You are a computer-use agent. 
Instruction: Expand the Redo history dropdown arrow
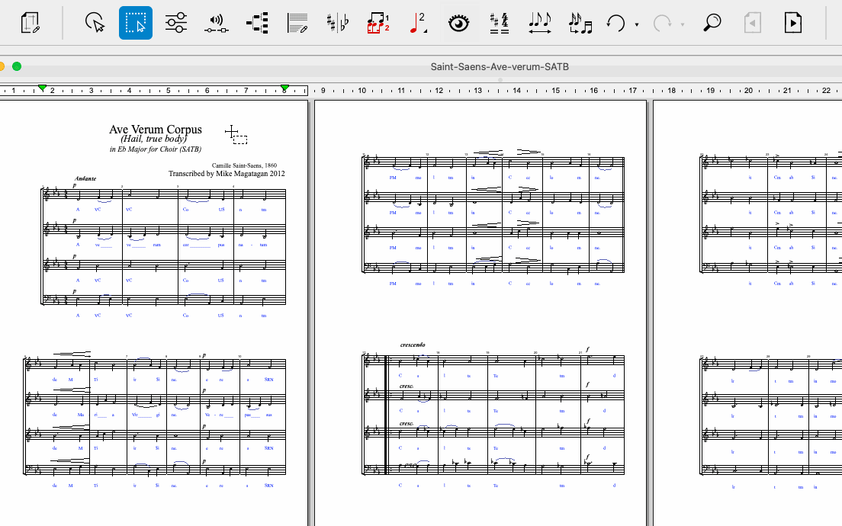point(683,24)
